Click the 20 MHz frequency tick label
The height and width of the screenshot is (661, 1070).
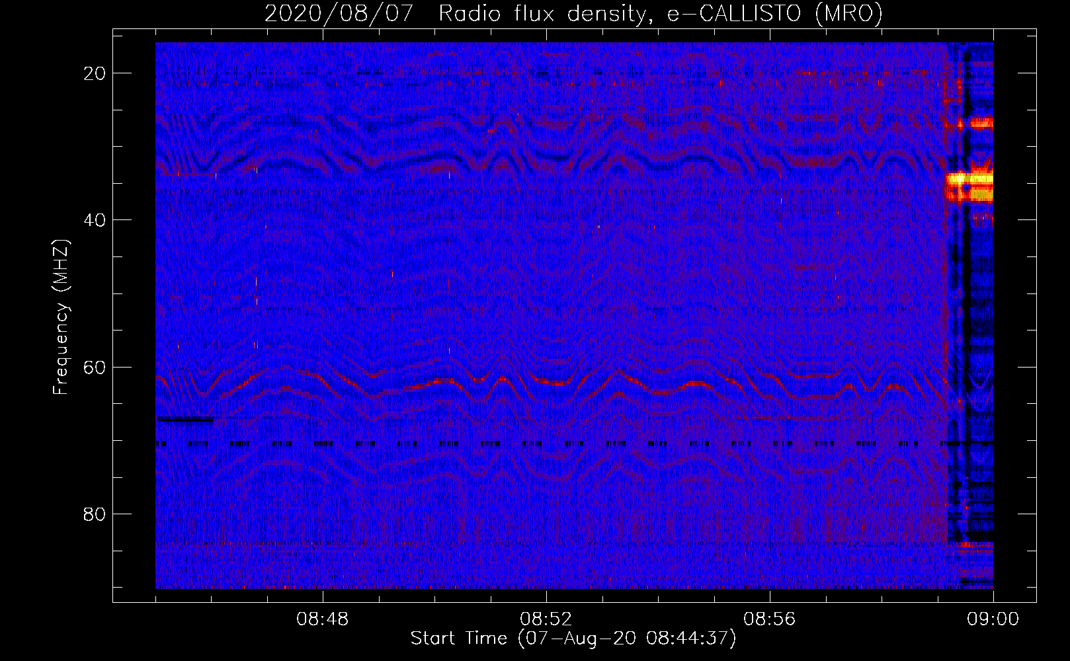click(x=95, y=73)
